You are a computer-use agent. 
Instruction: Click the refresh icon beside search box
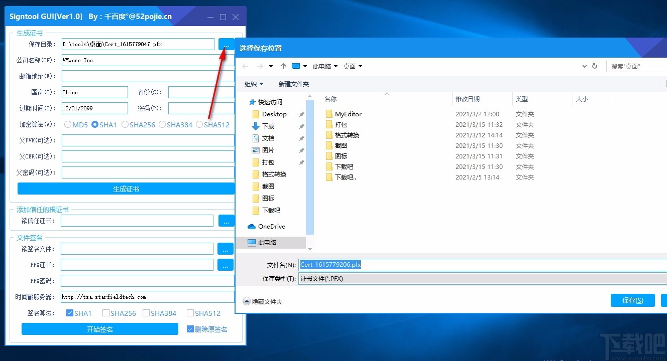594,66
